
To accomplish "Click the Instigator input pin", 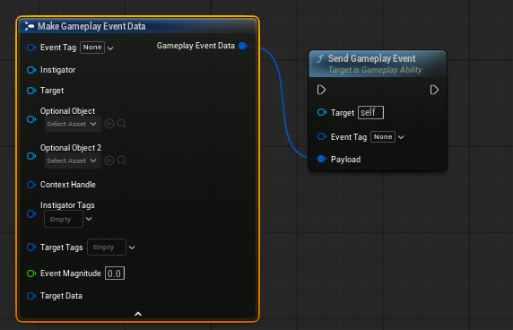I will tap(31, 70).
